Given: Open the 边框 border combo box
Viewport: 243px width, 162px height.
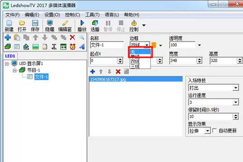Looking at the screenshot, I should [x=140, y=45].
